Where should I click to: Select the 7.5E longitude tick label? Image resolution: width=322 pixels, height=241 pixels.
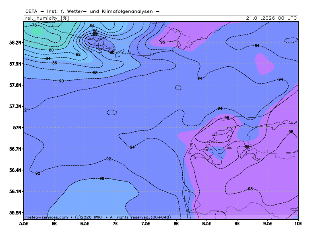tap(146, 223)
